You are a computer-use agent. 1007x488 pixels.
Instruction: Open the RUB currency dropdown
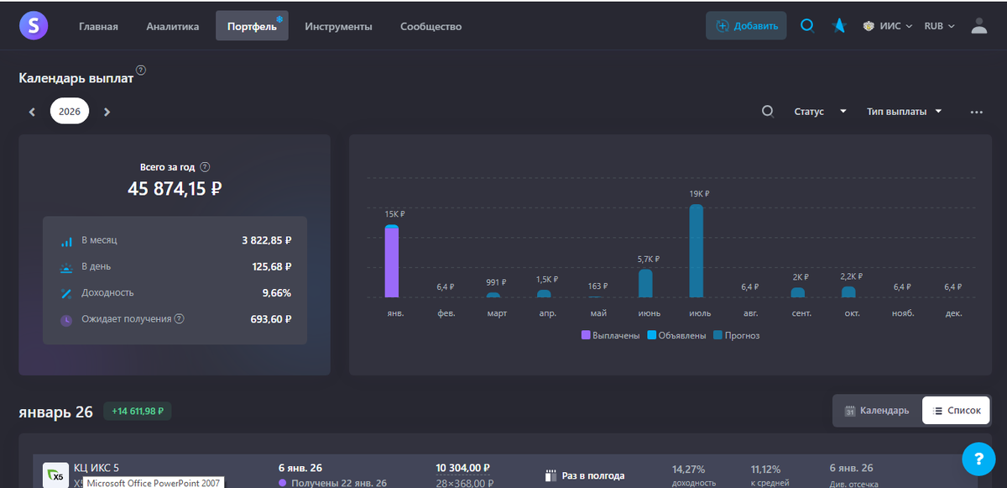939,26
